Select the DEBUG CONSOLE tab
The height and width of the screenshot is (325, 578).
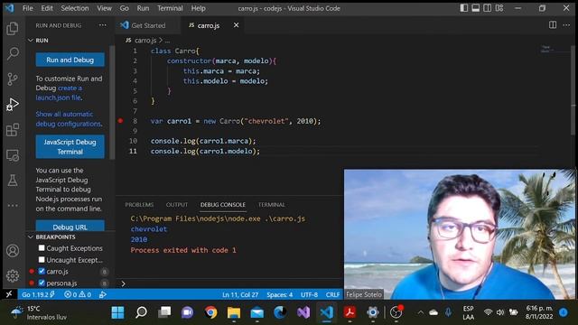(x=223, y=205)
